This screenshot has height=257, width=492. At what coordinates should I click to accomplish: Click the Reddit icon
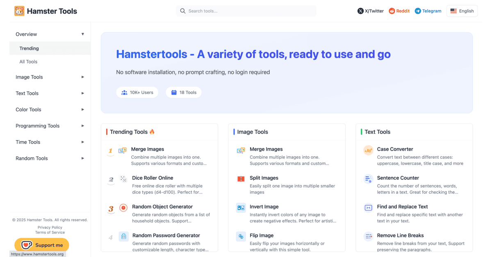tap(392, 11)
